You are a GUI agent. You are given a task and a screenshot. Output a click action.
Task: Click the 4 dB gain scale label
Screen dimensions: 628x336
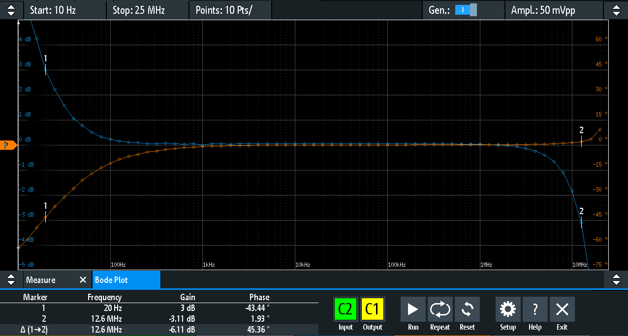[x=25, y=39]
